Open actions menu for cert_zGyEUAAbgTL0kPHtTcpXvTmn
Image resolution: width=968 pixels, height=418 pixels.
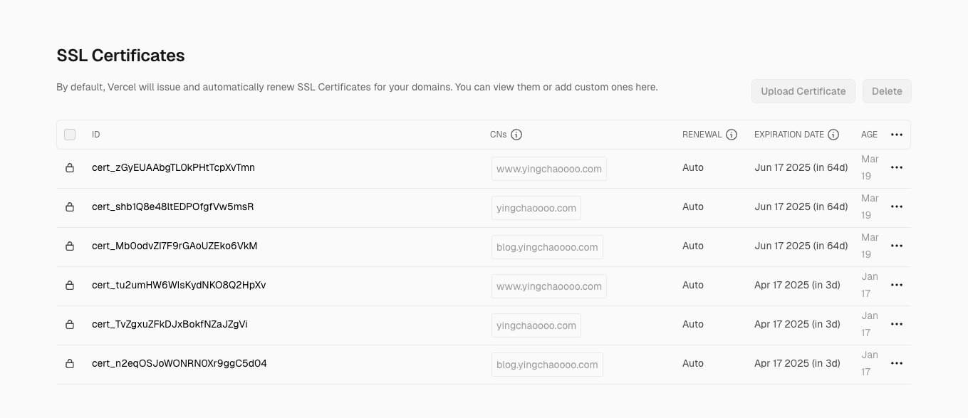click(896, 167)
